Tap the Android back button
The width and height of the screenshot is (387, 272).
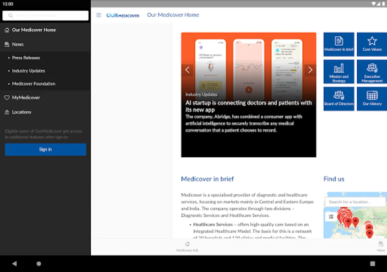click(15, 264)
